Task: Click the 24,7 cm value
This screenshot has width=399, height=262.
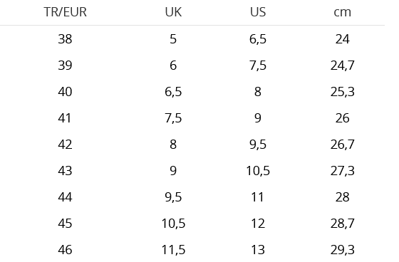Action: (x=342, y=65)
